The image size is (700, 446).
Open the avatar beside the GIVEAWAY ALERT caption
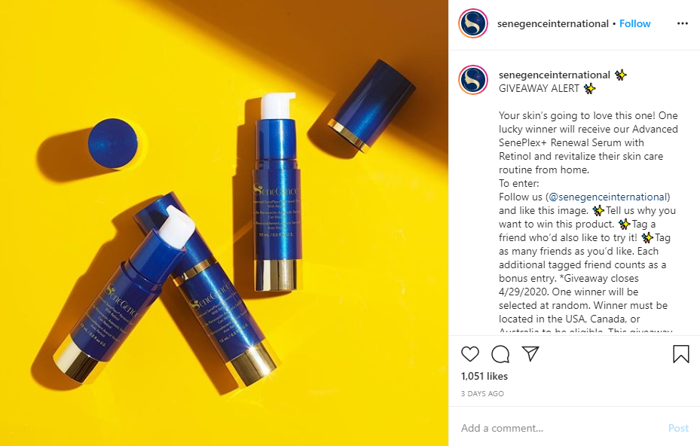473,80
